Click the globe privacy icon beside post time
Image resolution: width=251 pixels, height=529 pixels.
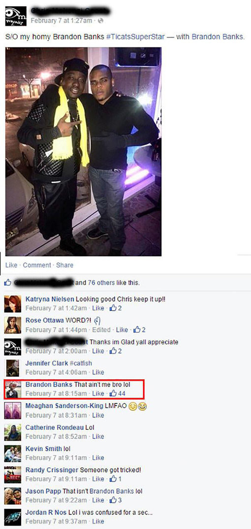pos(100,21)
